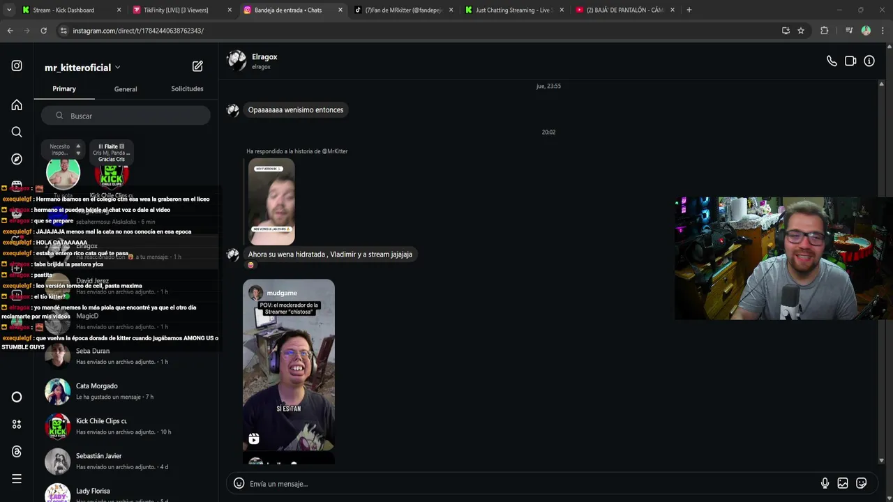
Task: Bookmark this page star icon
Action: 801,31
